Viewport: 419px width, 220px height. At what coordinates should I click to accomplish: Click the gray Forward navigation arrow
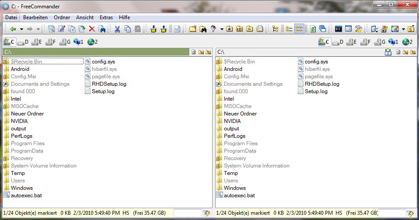tap(30, 29)
